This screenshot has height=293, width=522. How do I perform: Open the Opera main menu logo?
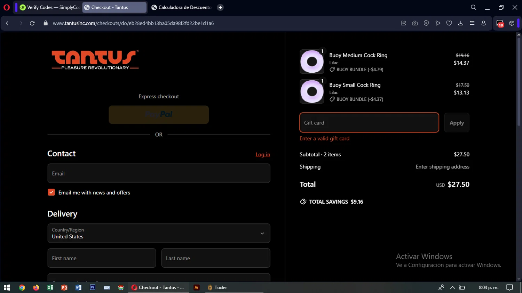click(x=7, y=7)
